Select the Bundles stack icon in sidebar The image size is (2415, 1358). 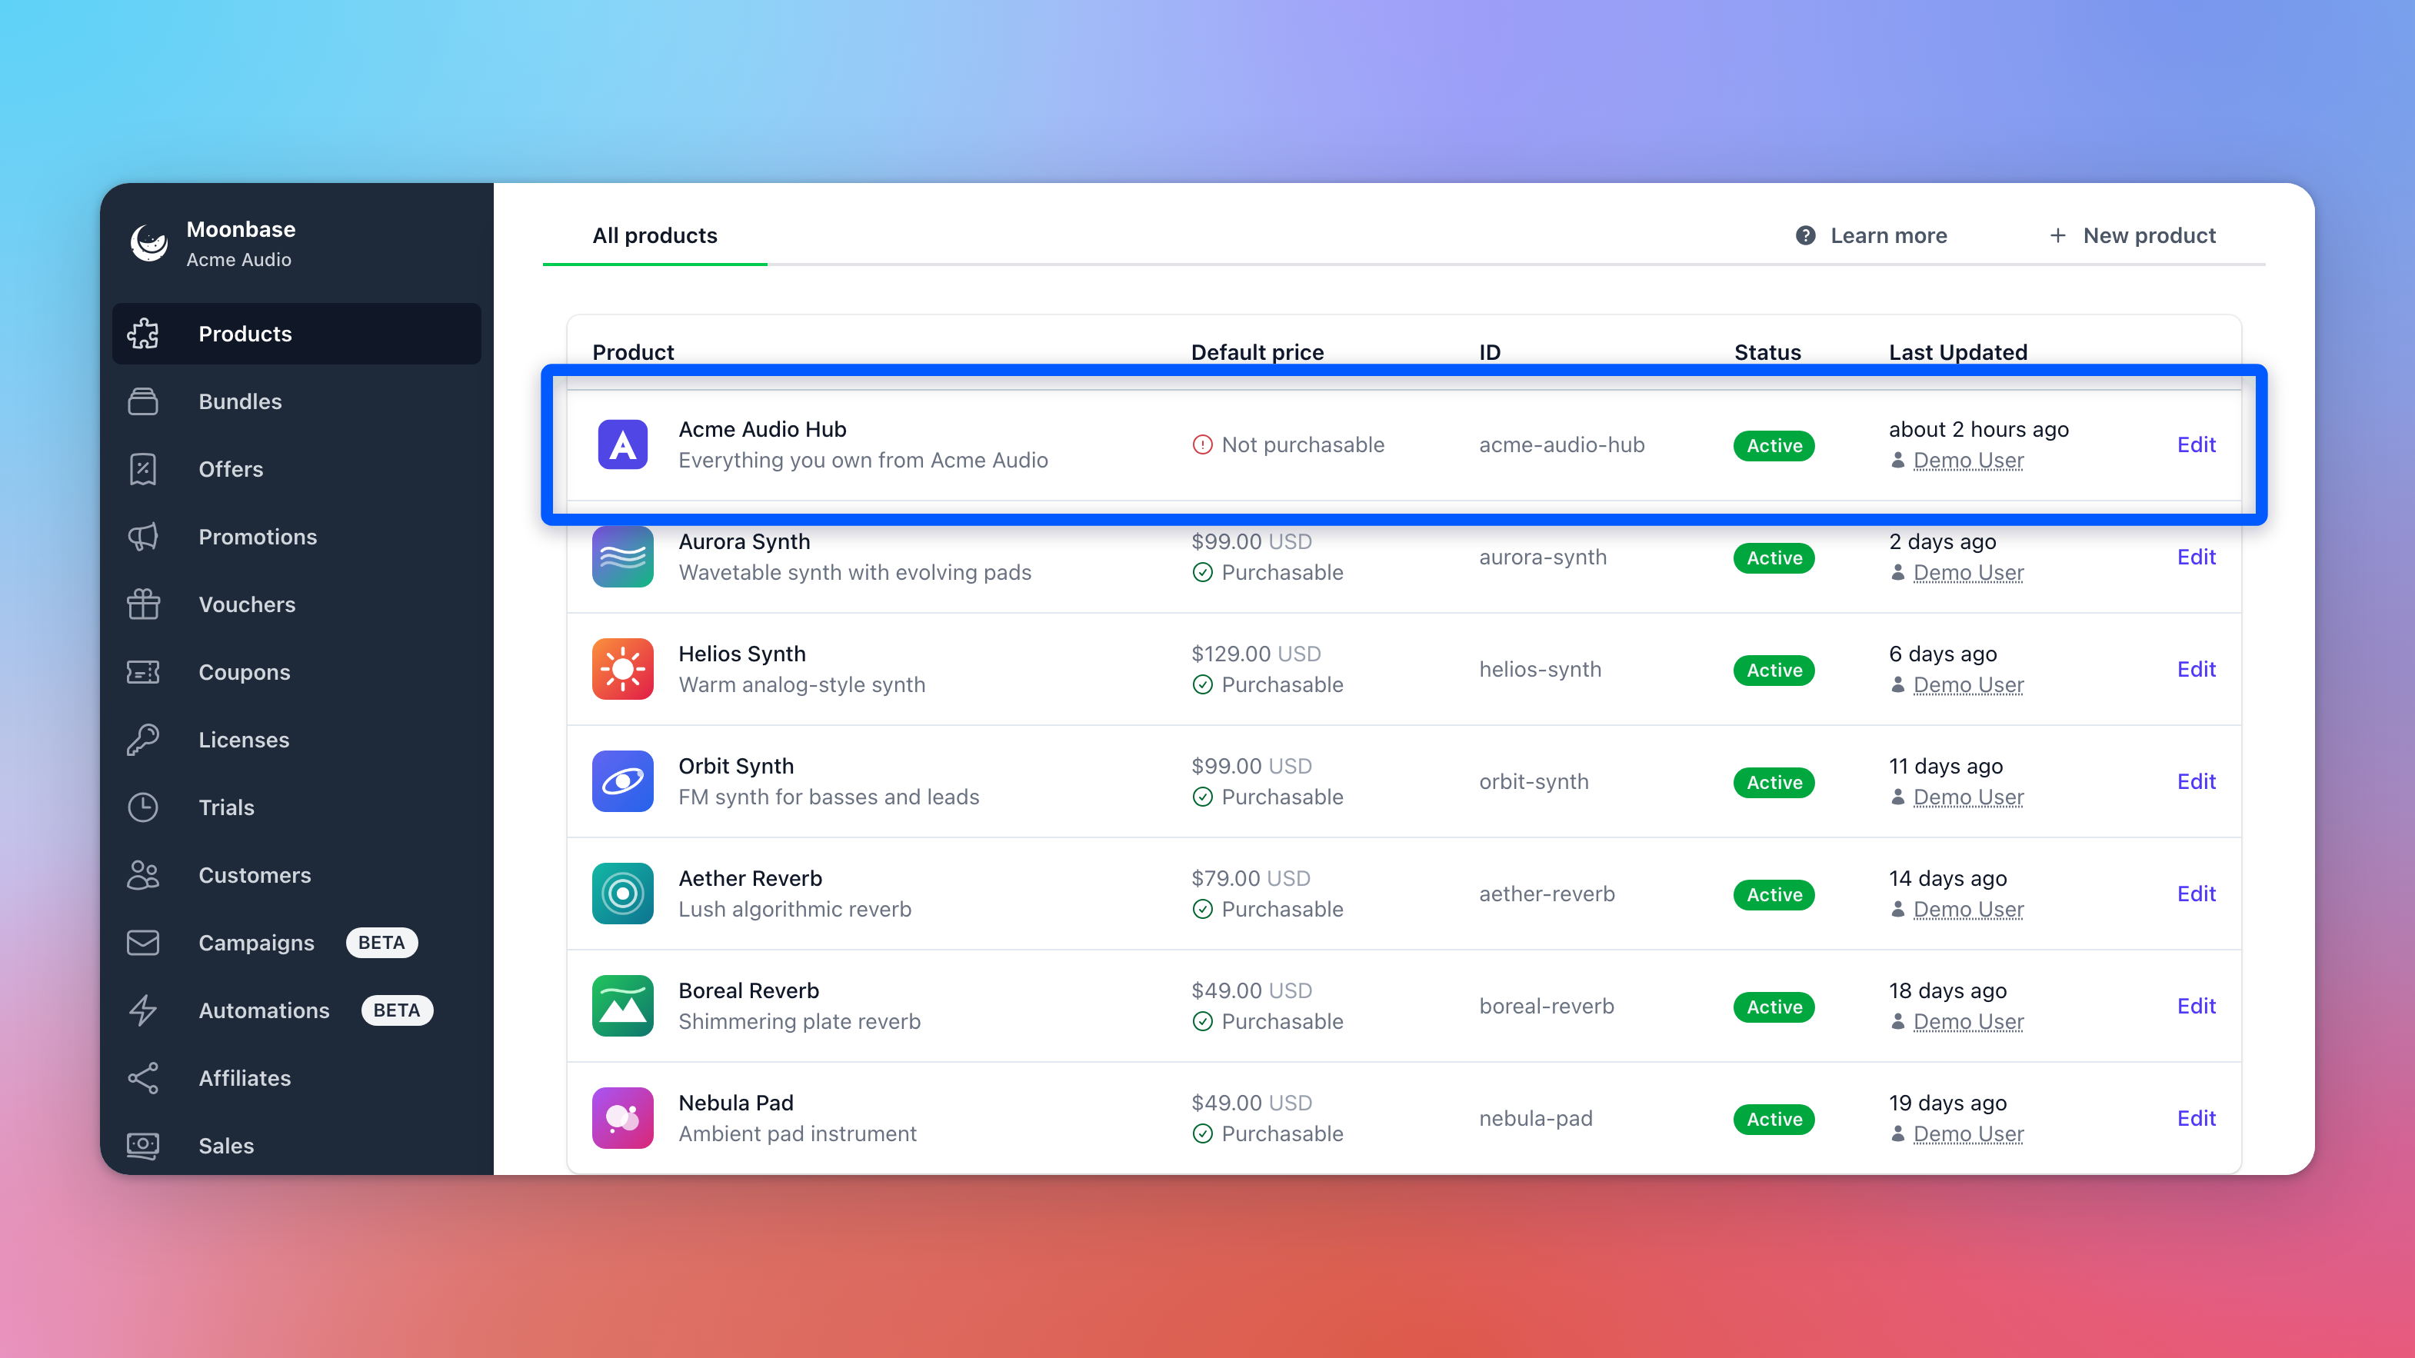point(143,401)
